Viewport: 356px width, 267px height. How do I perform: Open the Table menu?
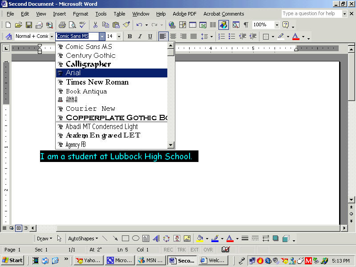click(119, 14)
